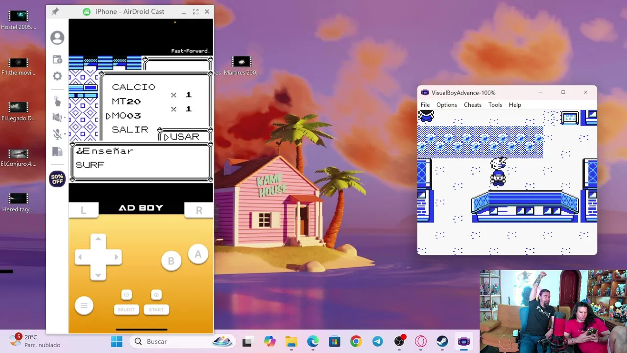Select Martires.200 video file on desktop
The width and height of the screenshot is (627, 353).
pos(241,66)
